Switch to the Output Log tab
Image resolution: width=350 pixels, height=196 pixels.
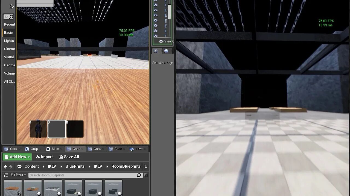point(34,149)
